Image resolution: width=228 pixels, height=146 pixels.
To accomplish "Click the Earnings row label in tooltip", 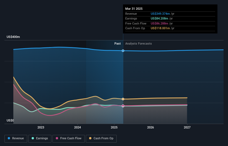I will [x=131, y=18].
